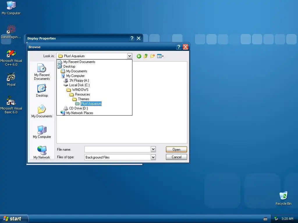Go up one folder level
Image resolution: width=298 pixels, height=223 pixels.
(x=146, y=56)
